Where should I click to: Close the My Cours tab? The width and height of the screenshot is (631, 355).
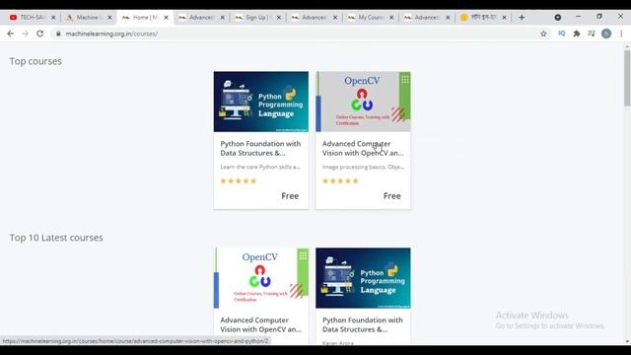(391, 18)
